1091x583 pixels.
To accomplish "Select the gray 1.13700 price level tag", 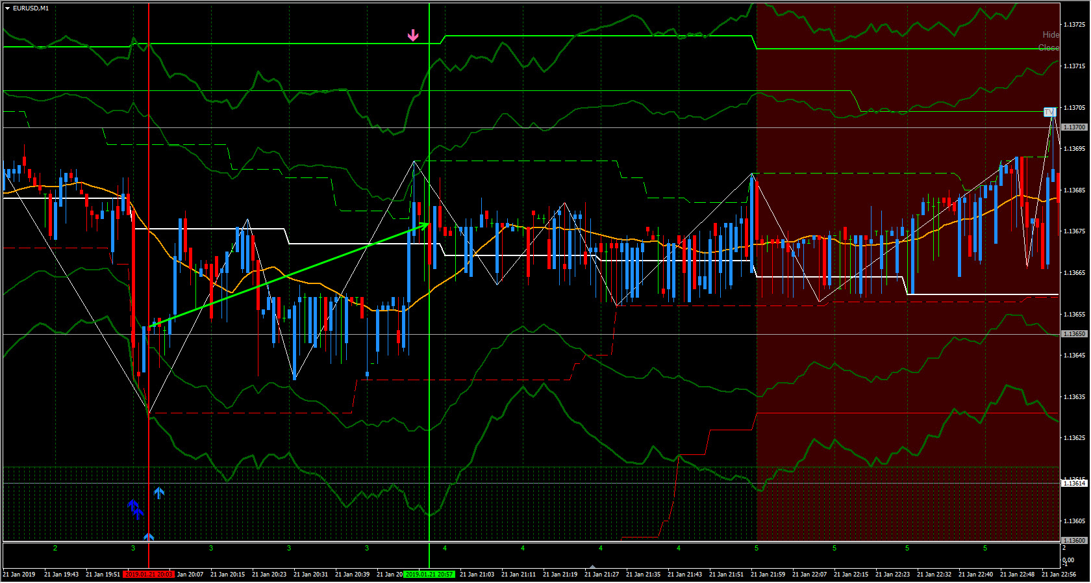I will pos(1074,127).
